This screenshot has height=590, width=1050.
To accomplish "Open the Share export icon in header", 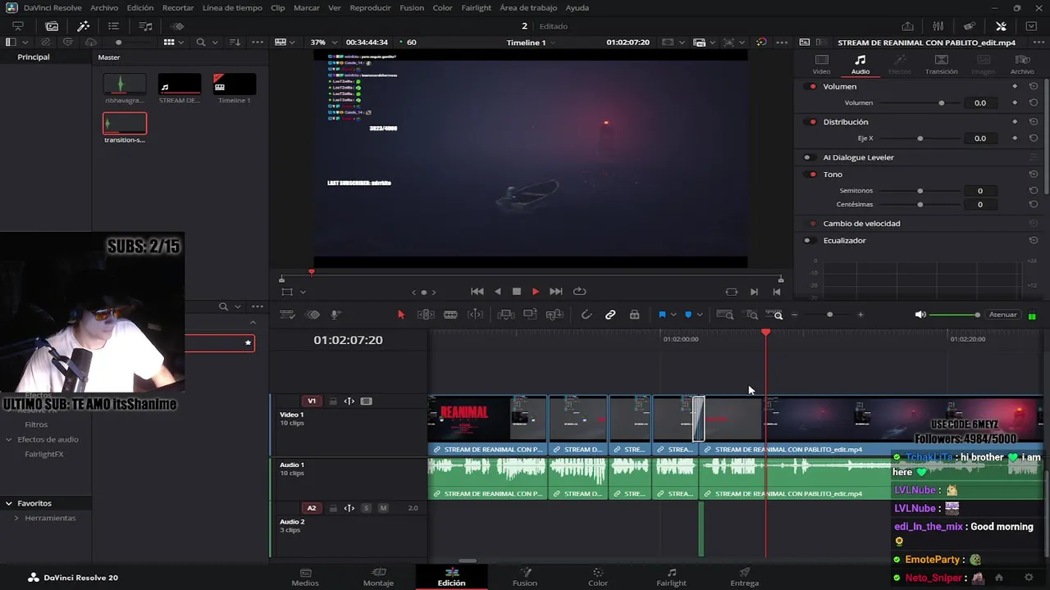I will click(x=908, y=26).
